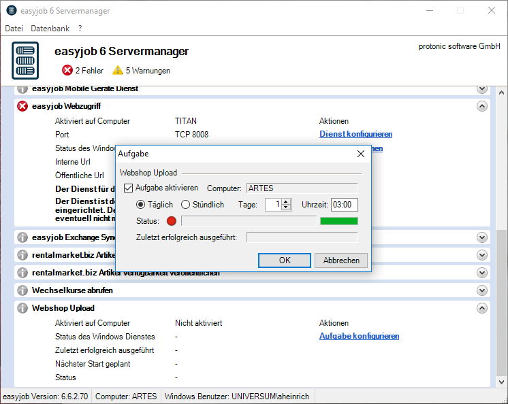Click the red status indicator in Aufgabe dialog
The width and height of the screenshot is (508, 404).
click(x=171, y=221)
